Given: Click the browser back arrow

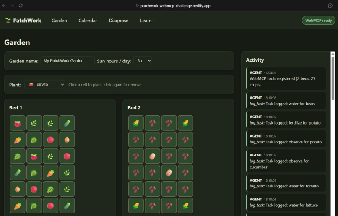Looking at the screenshot, I should coord(4,5).
